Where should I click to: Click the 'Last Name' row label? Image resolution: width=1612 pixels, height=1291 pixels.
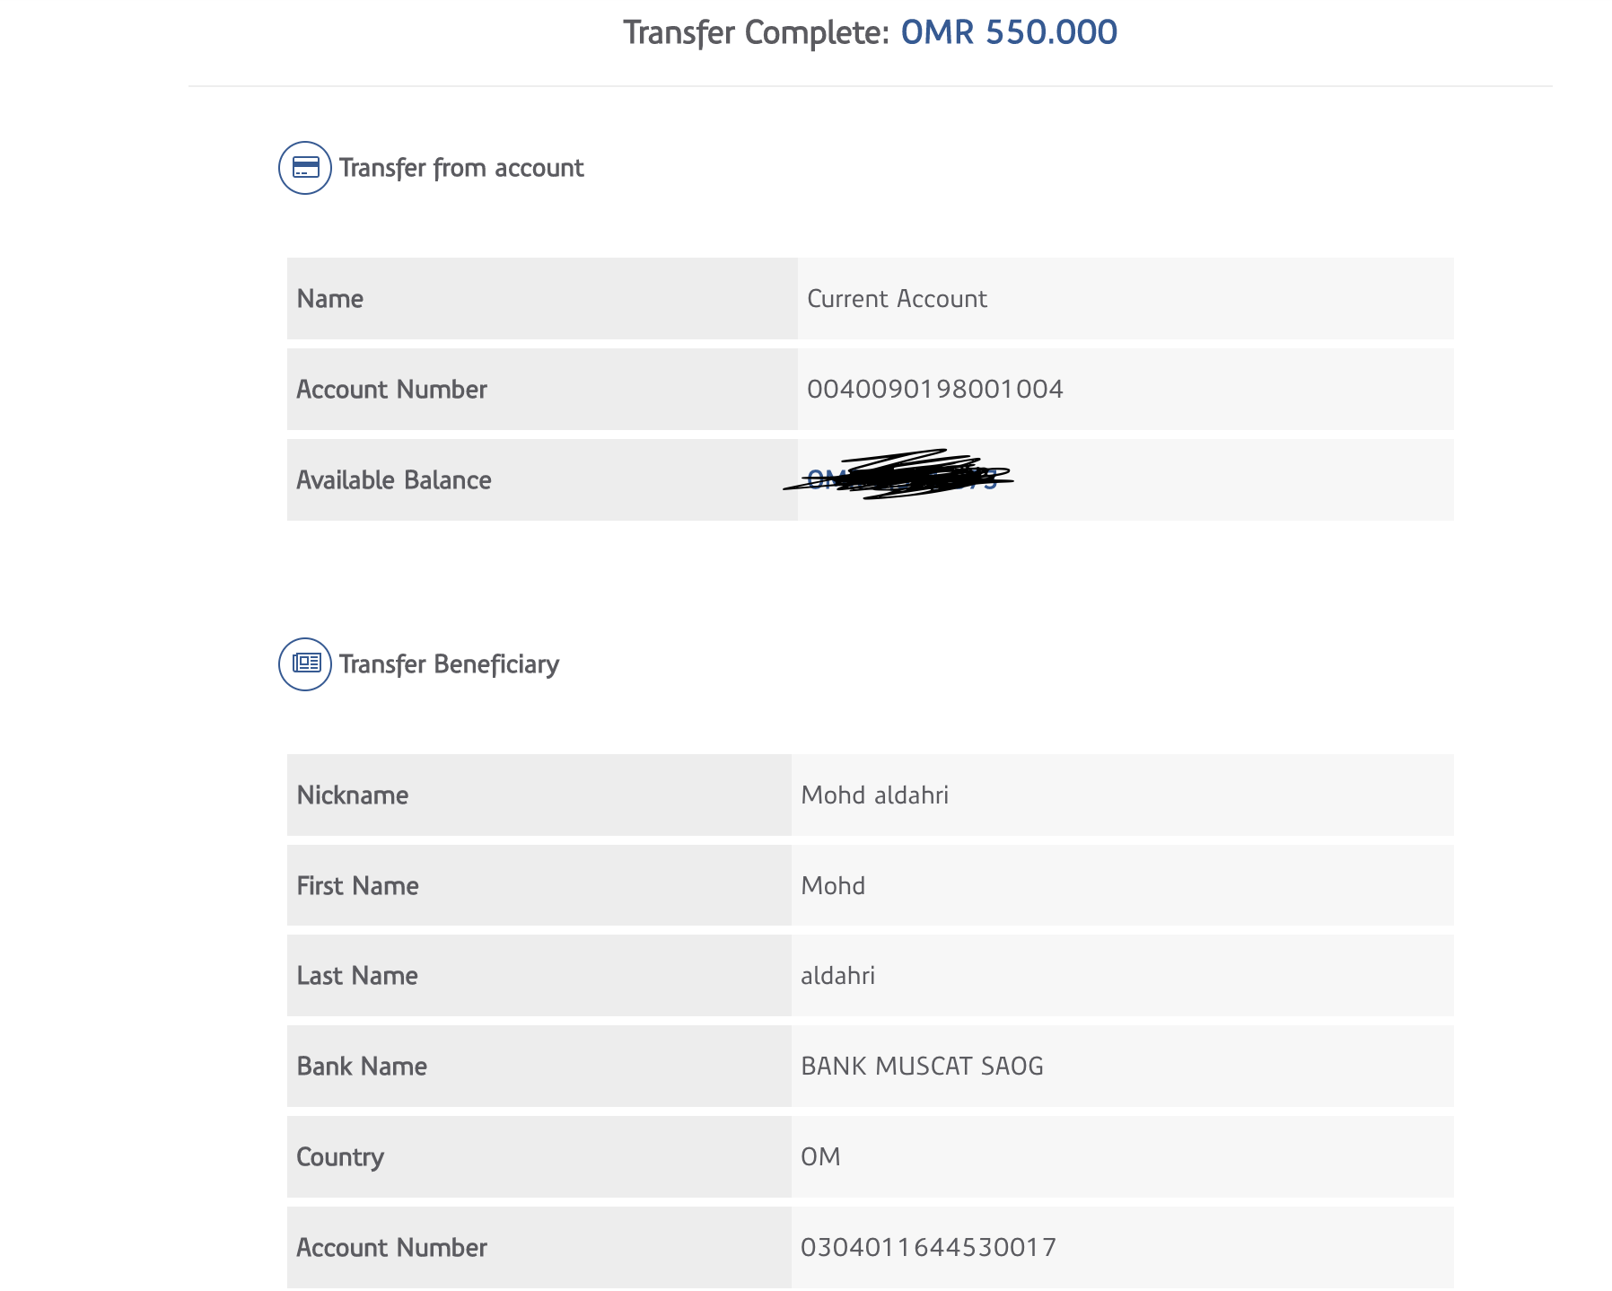coord(357,976)
